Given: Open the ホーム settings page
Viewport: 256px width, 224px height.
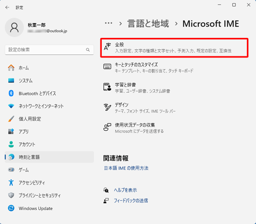Looking at the screenshot, I should (49, 68).
